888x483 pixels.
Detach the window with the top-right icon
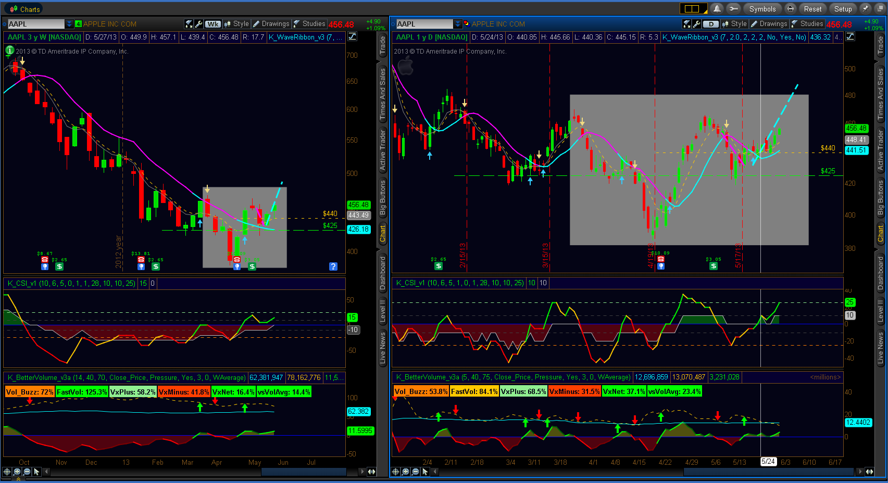[x=879, y=9]
